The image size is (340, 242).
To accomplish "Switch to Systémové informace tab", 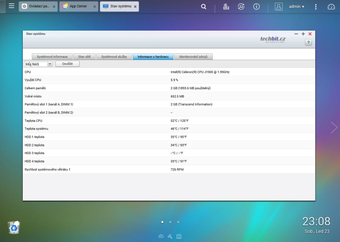I will pyautogui.click(x=52, y=57).
